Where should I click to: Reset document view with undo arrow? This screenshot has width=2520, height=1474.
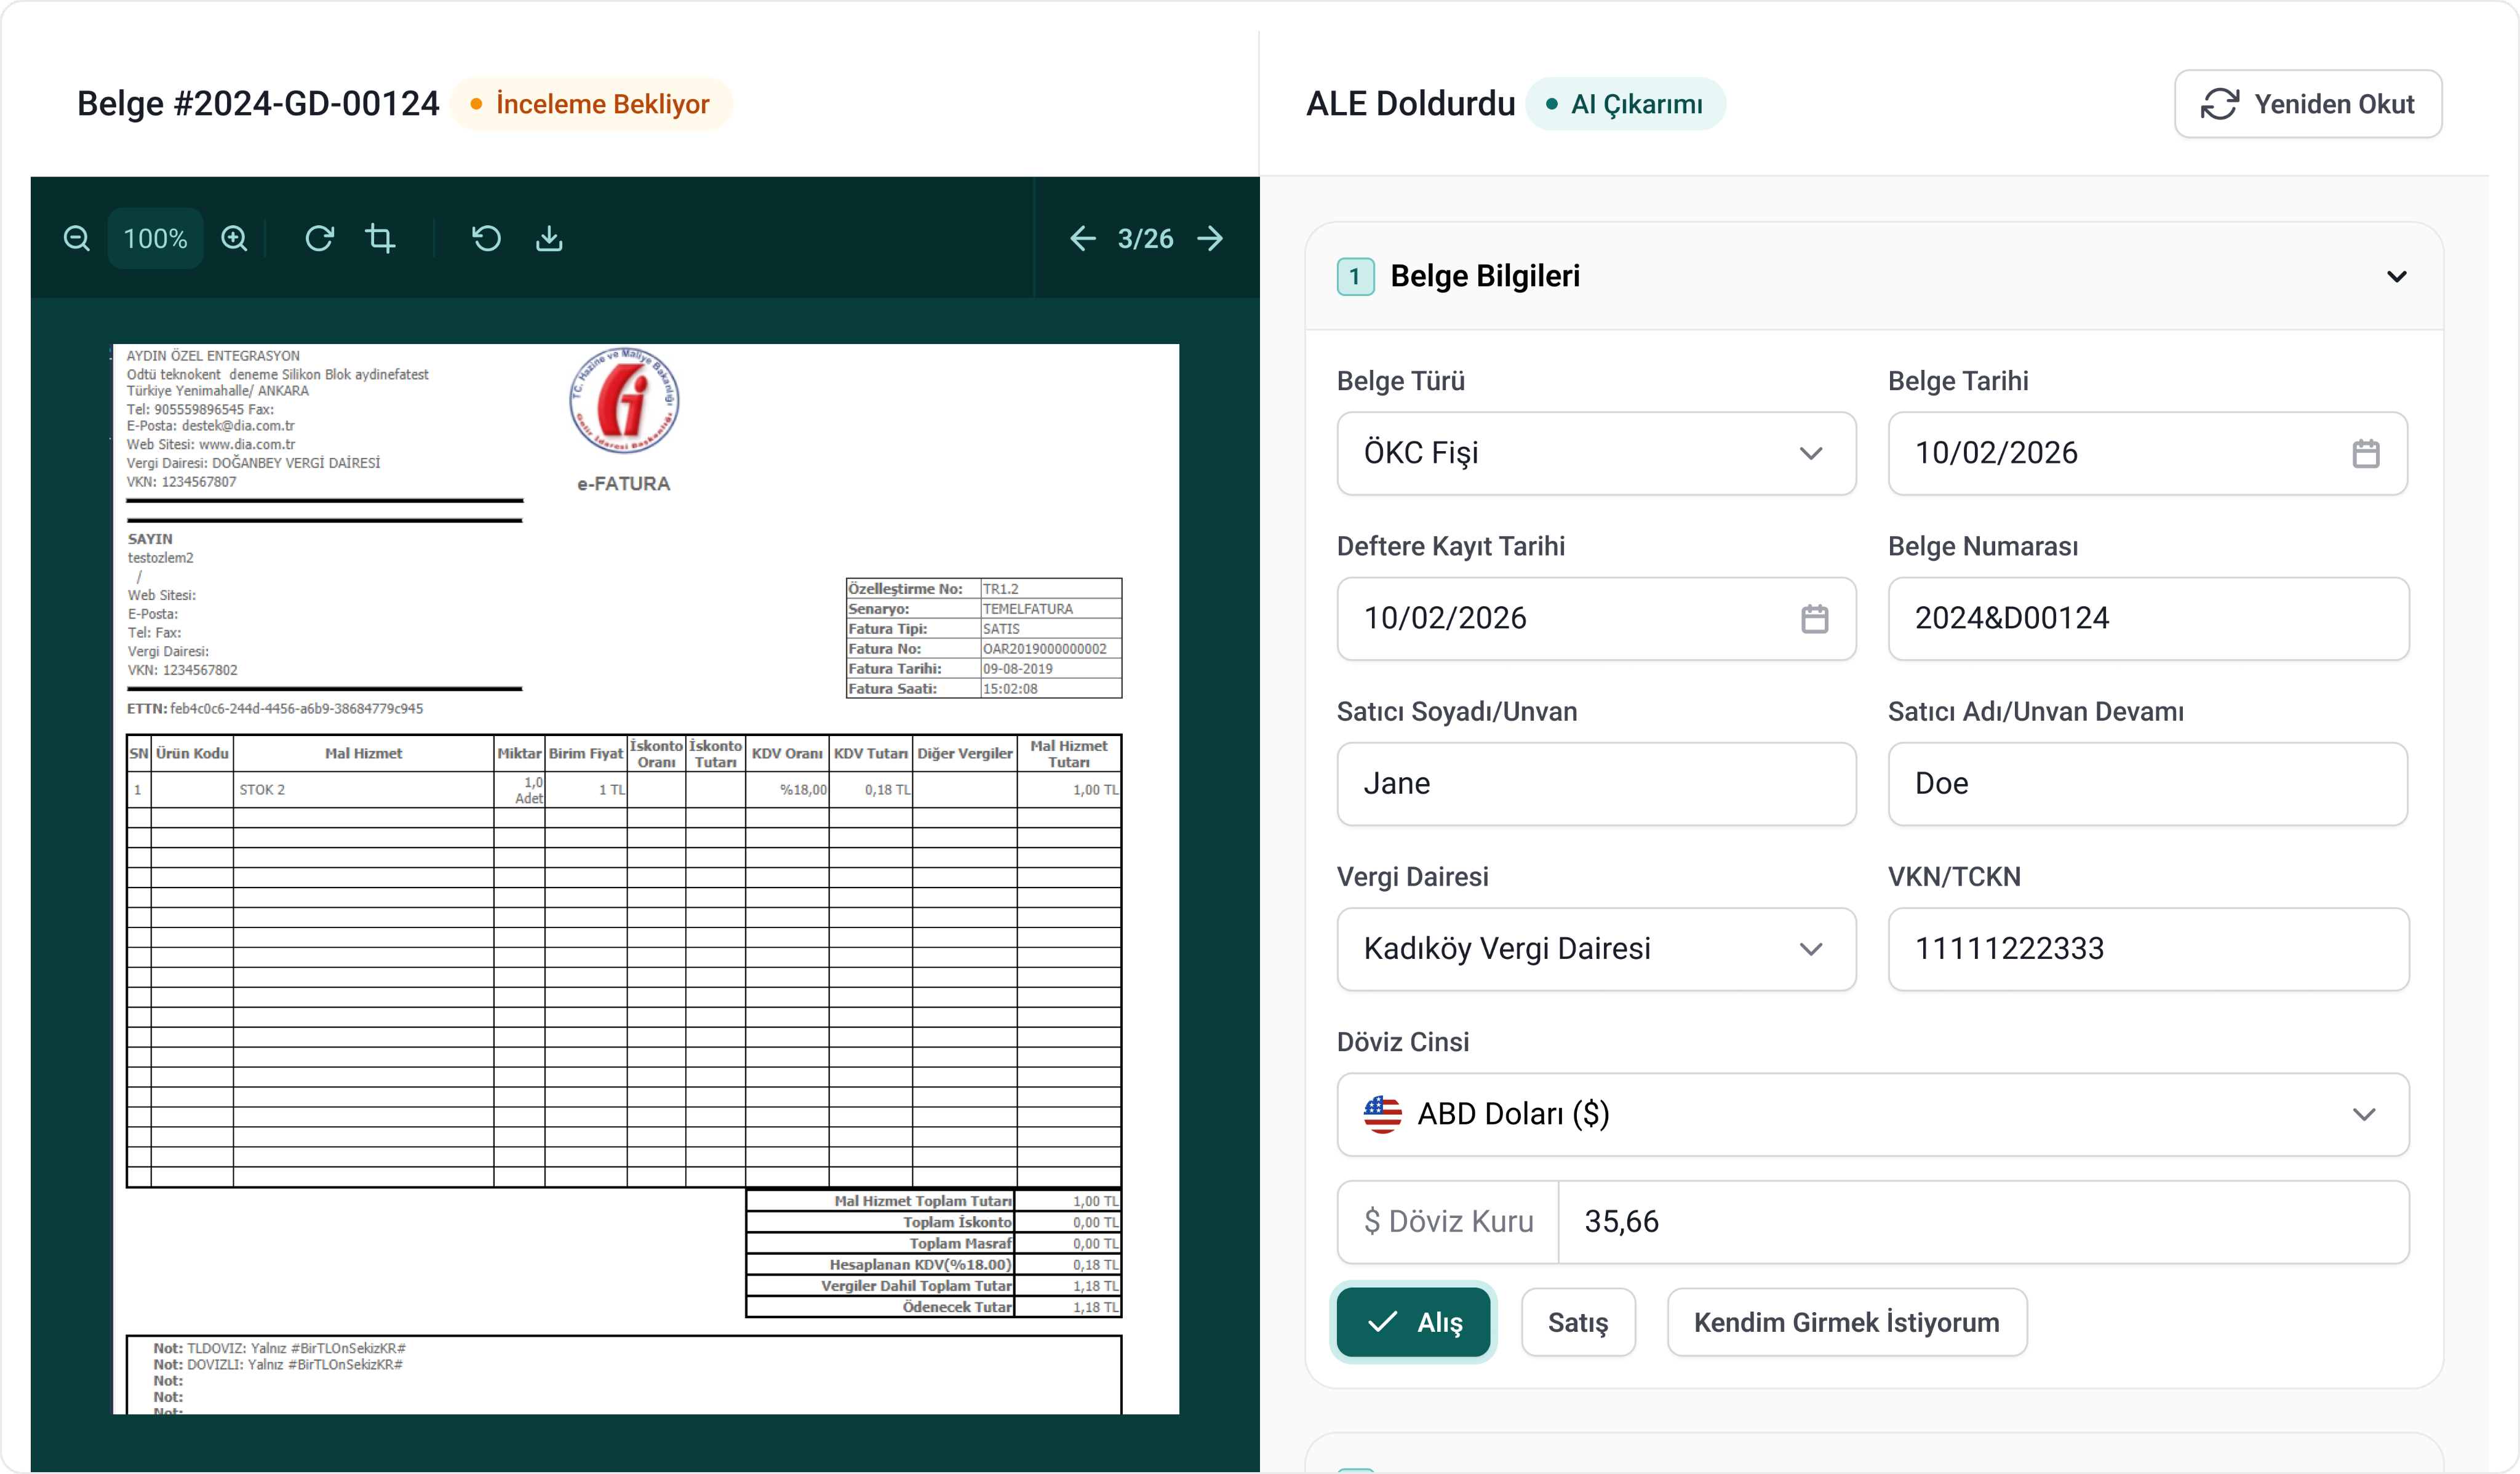(x=486, y=238)
